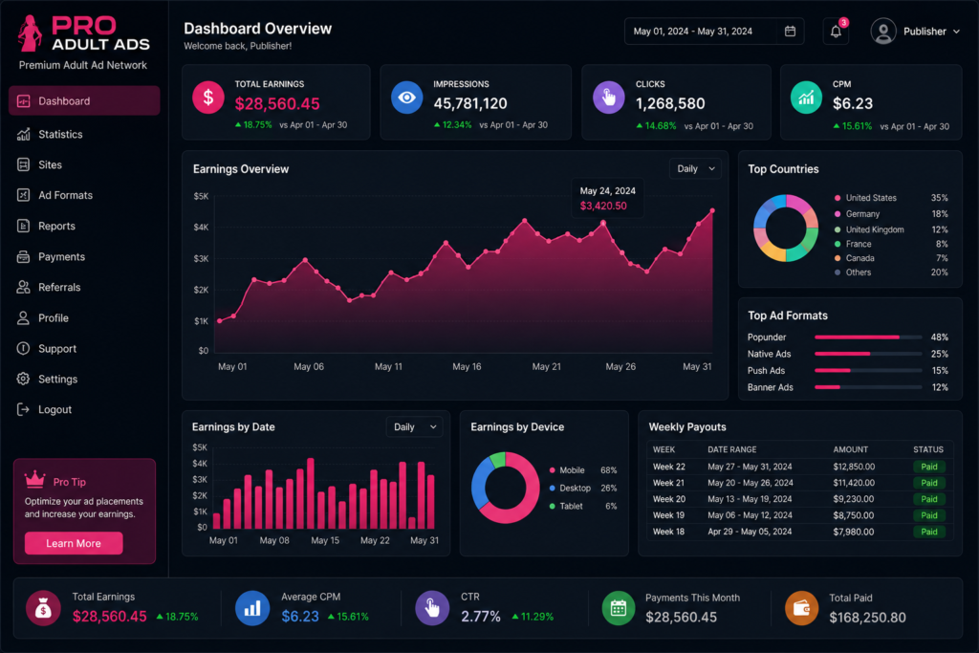Click the Paid badge for Week 22
The height and width of the screenshot is (653, 979).
point(929,467)
